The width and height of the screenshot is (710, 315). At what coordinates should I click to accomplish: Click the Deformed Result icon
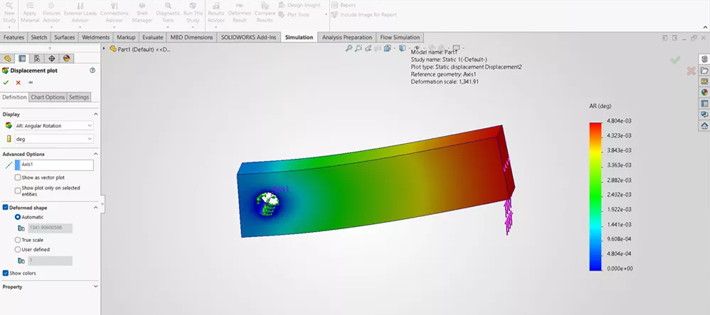coord(239,13)
